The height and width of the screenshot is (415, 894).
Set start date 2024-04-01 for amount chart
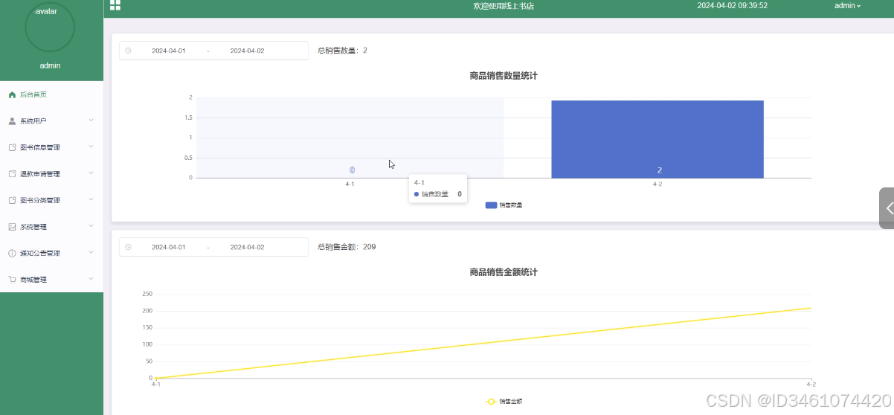coord(169,247)
